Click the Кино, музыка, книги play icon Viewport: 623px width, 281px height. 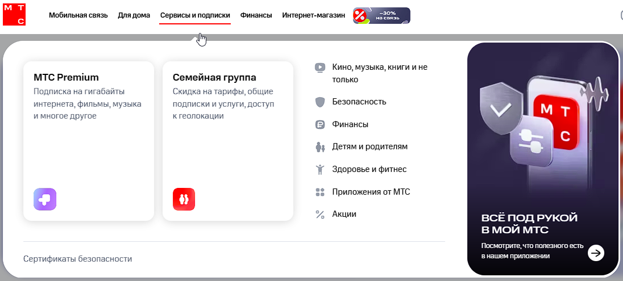[320, 68]
